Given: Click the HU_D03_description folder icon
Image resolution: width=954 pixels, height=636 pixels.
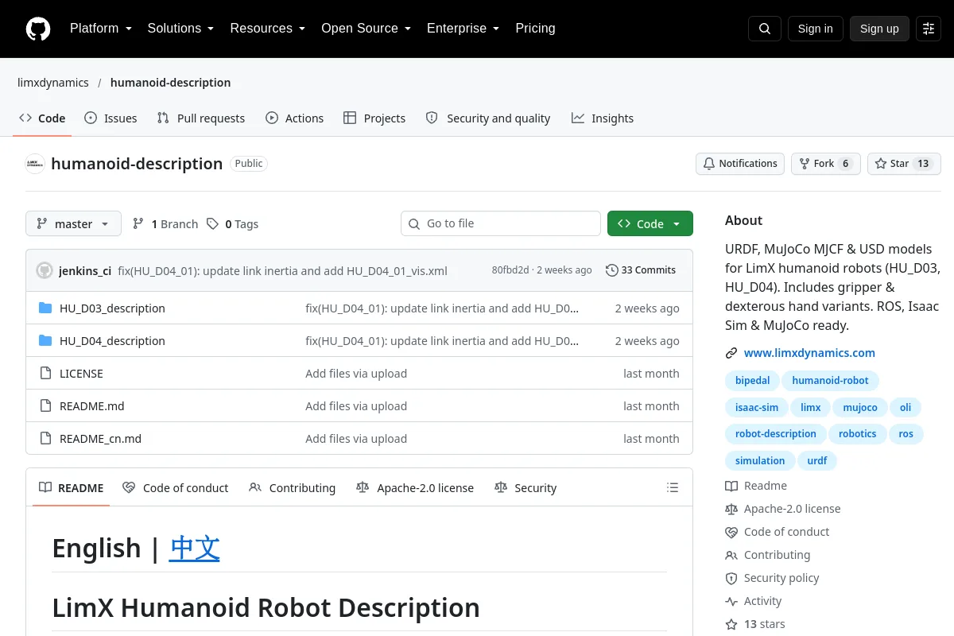Looking at the screenshot, I should tap(45, 308).
